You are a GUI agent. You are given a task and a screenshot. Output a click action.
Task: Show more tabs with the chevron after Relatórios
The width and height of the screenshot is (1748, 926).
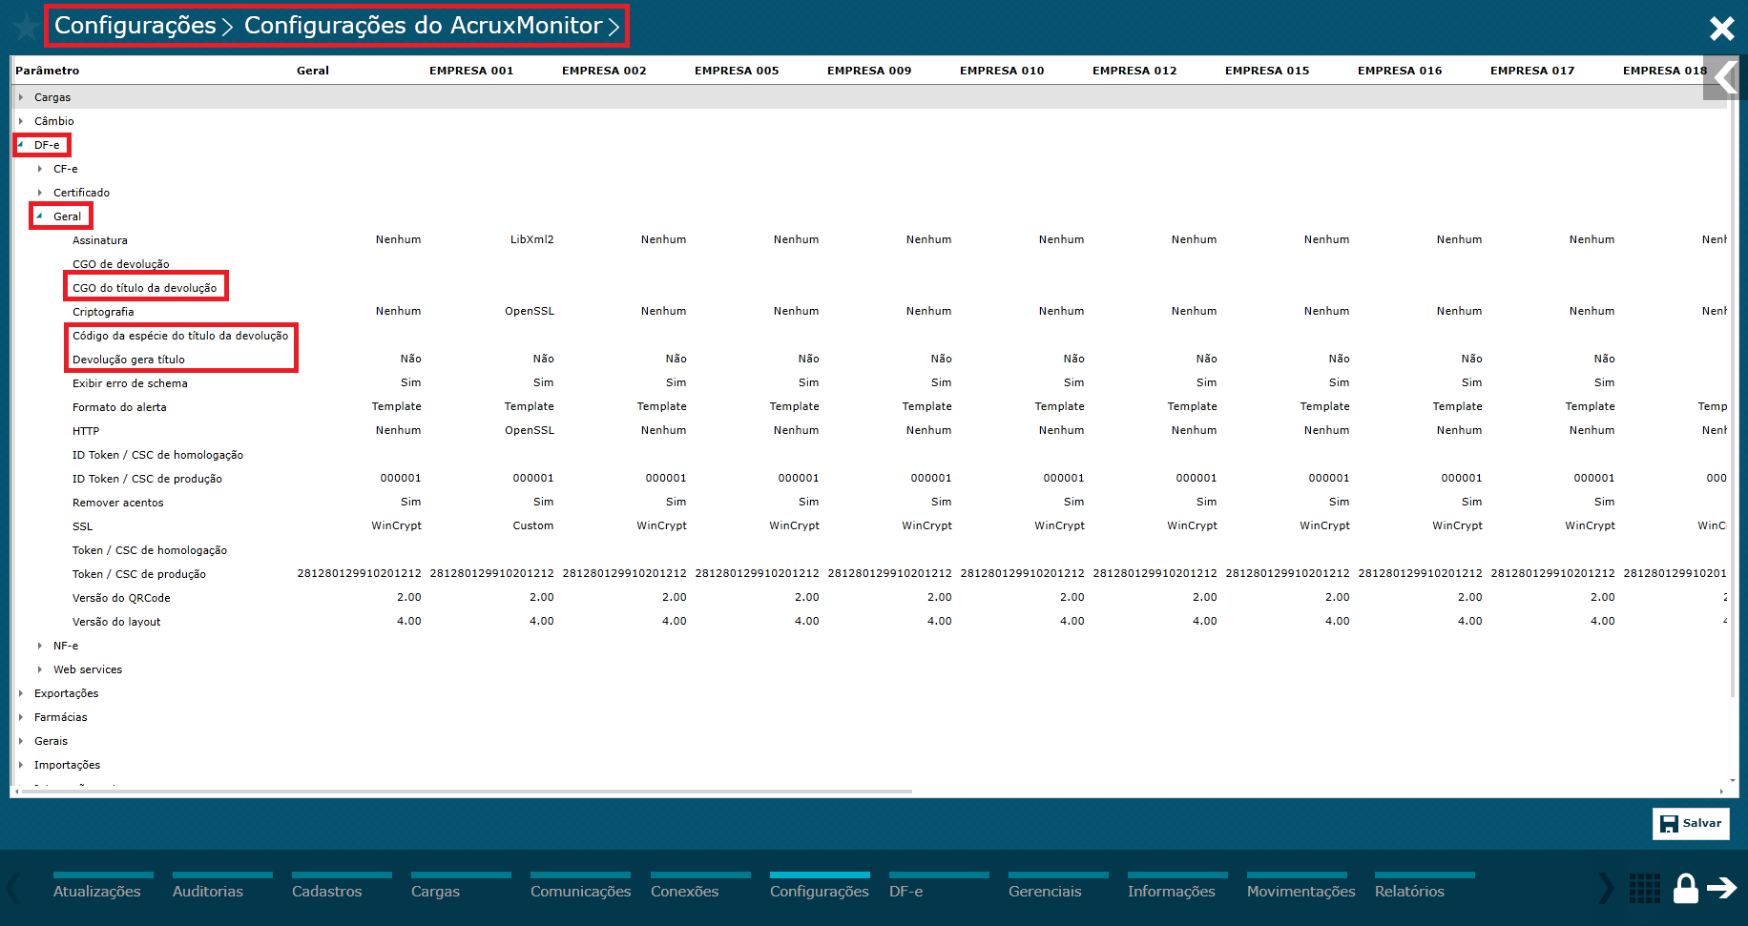click(1606, 889)
